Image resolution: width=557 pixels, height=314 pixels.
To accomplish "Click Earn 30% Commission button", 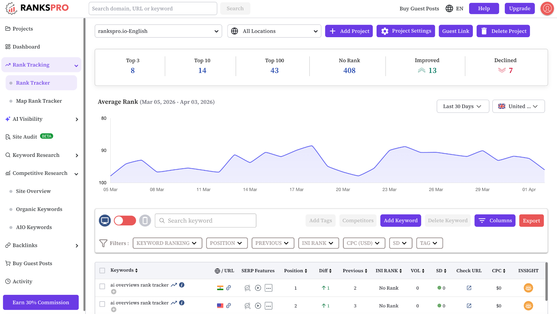I will (41, 302).
